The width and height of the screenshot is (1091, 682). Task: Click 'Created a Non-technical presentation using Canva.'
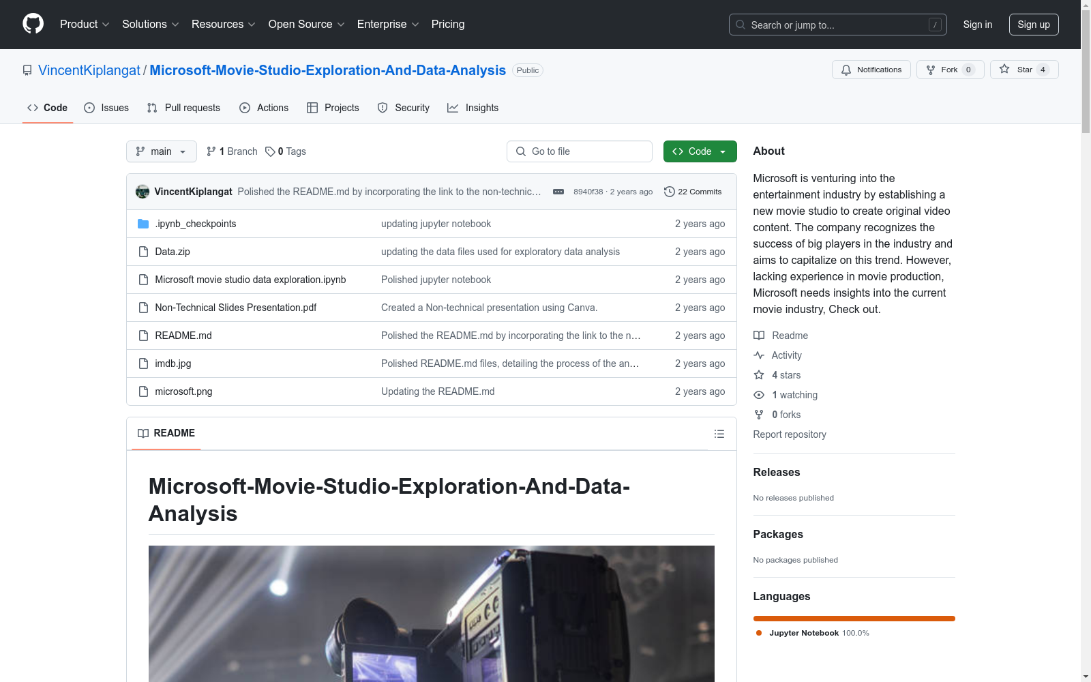click(489, 308)
